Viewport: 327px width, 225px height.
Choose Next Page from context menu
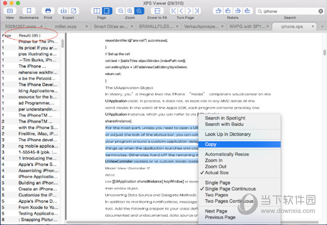tap(239, 211)
